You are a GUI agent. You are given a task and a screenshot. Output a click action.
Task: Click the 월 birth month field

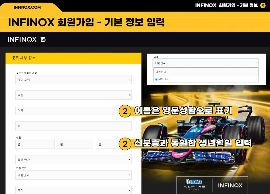pos(75,144)
